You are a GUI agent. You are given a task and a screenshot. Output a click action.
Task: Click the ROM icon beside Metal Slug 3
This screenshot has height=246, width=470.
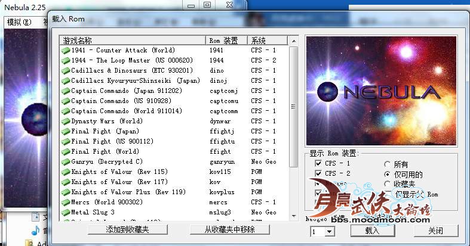66,213
